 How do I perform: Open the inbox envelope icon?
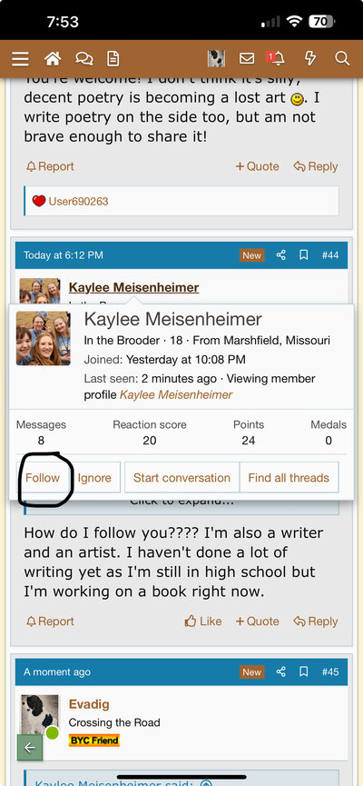point(247,59)
